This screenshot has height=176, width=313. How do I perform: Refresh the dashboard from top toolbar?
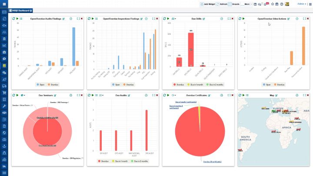coord(221,4)
